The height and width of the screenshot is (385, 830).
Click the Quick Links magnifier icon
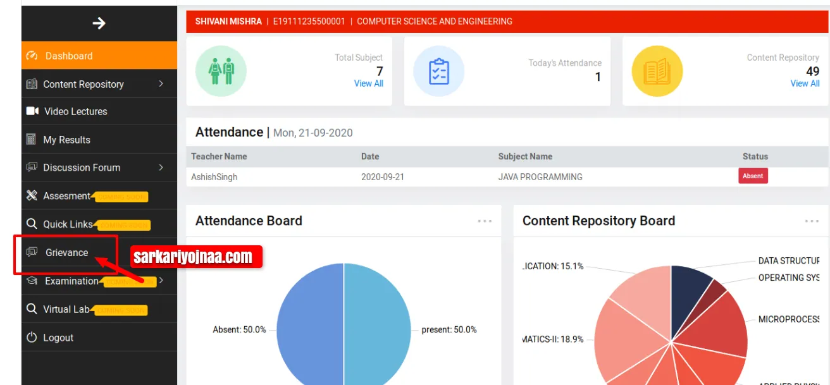[x=32, y=224]
